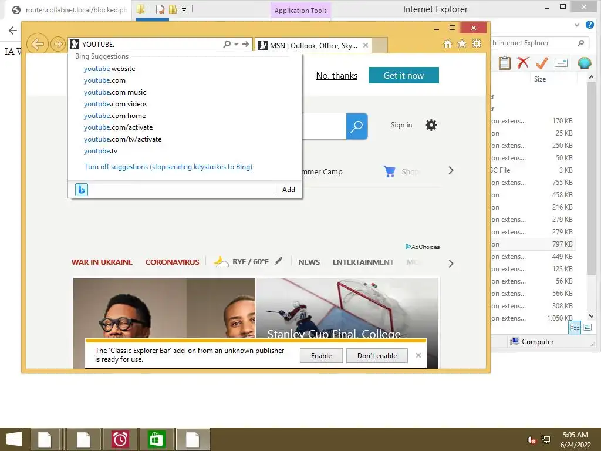The image size is (601, 451).
Task: Click the Bing search provider icon
Action: click(x=81, y=190)
